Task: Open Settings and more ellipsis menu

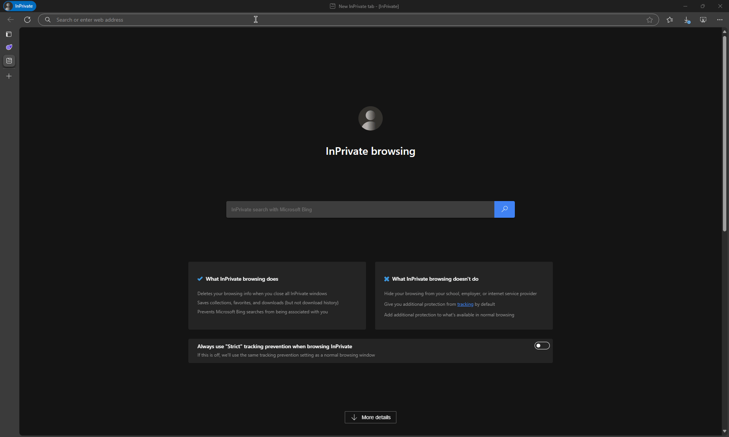Action: pyautogui.click(x=720, y=20)
